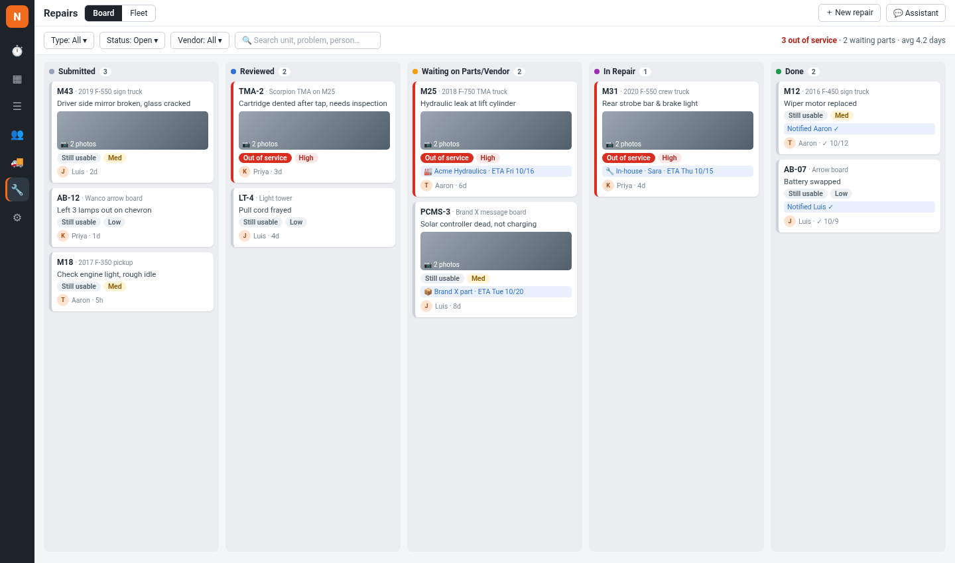
Task: Open the truck icon in the sidebar
Action: tap(17, 162)
